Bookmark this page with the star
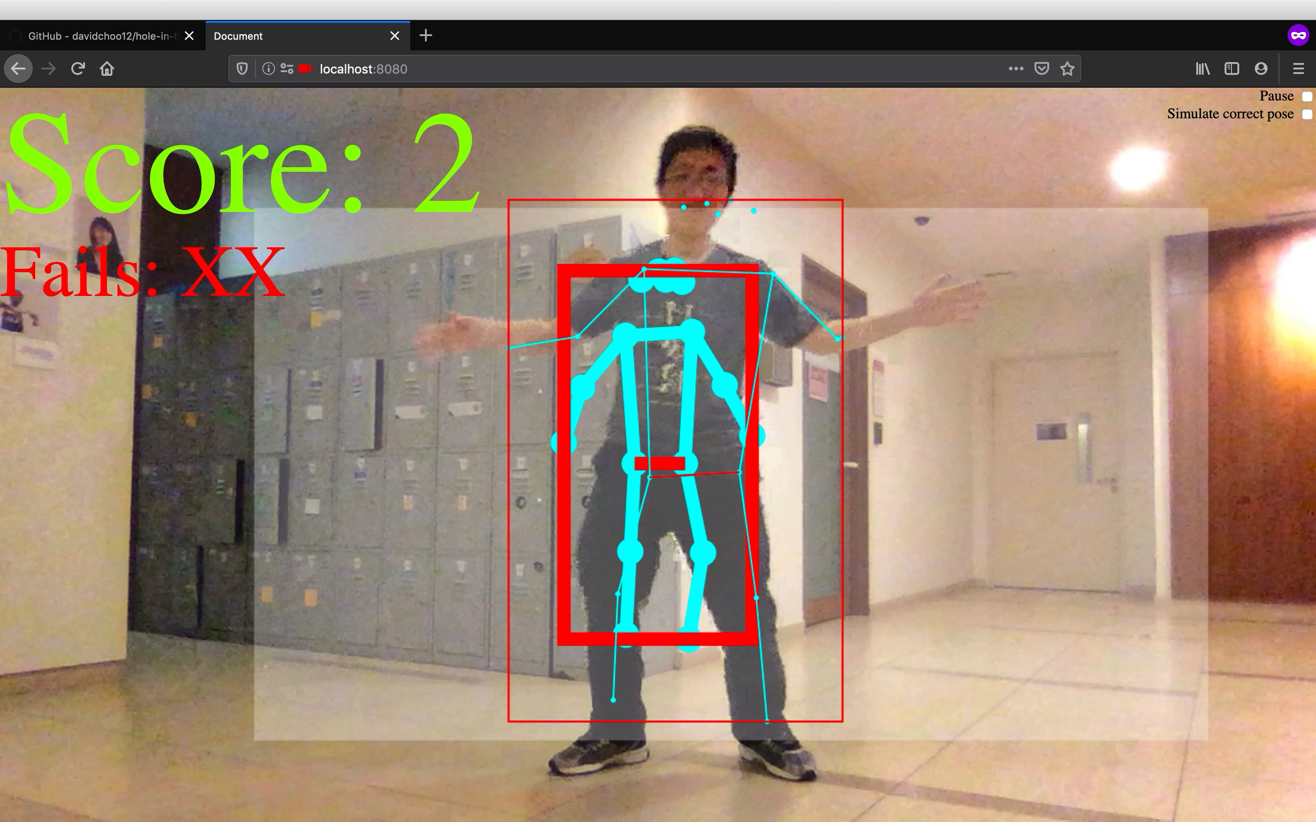Screen dimensions: 1316x822 pyautogui.click(x=1067, y=69)
